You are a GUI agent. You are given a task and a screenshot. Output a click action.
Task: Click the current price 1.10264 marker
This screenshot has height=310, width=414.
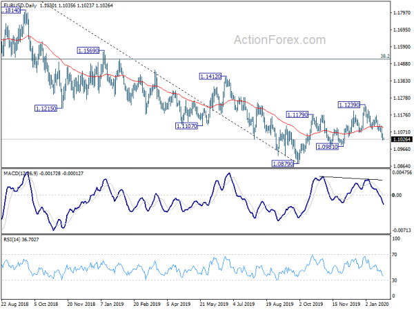coord(402,139)
